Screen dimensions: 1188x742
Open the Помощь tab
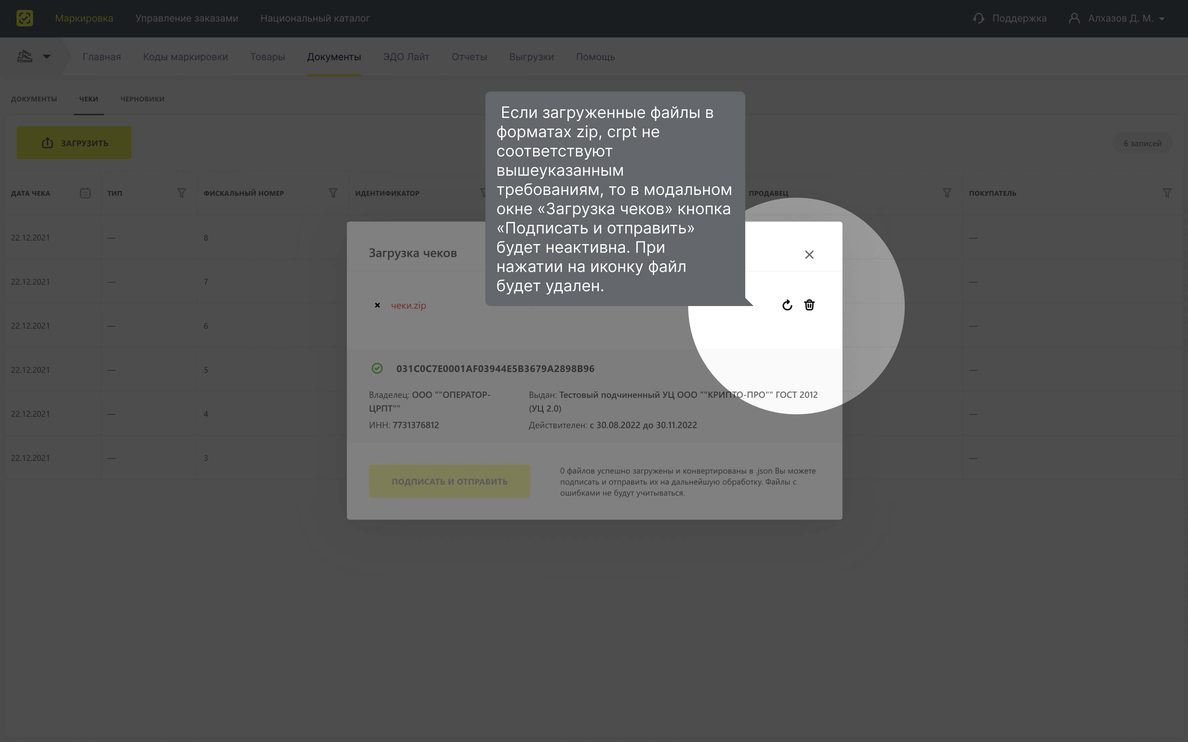tap(595, 56)
